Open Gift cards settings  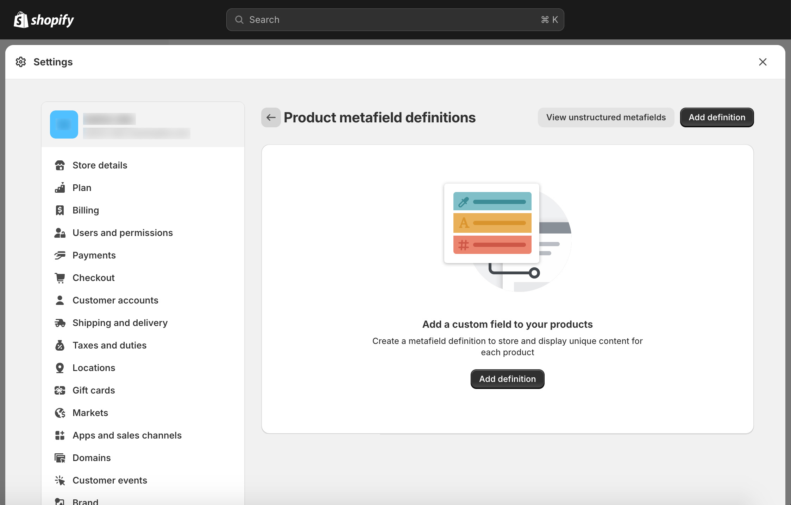click(x=94, y=390)
